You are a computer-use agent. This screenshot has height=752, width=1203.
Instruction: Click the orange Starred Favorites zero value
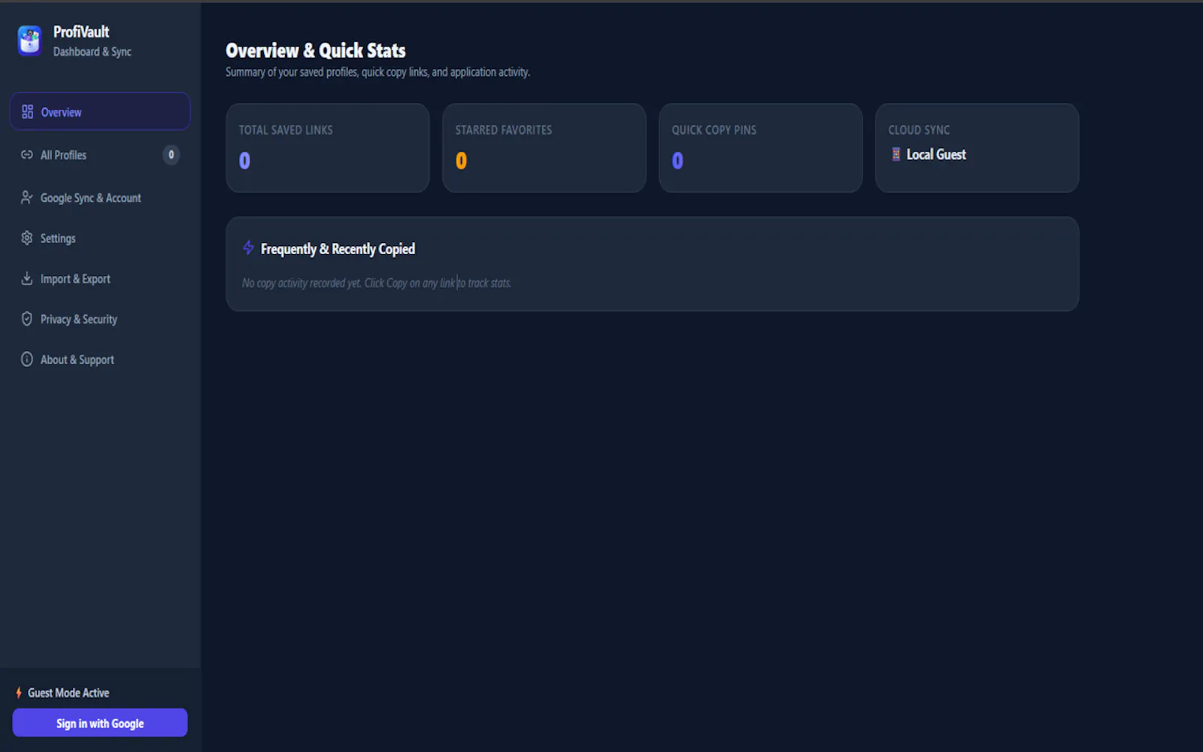461,161
